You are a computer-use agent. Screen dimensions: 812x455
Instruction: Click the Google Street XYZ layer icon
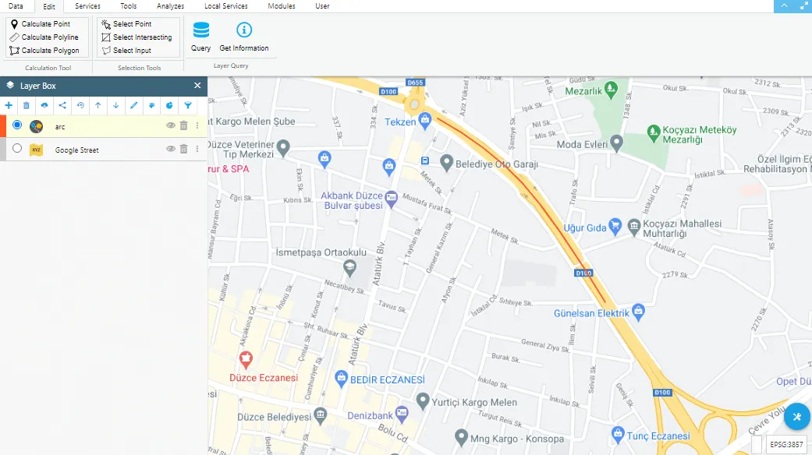coord(36,150)
